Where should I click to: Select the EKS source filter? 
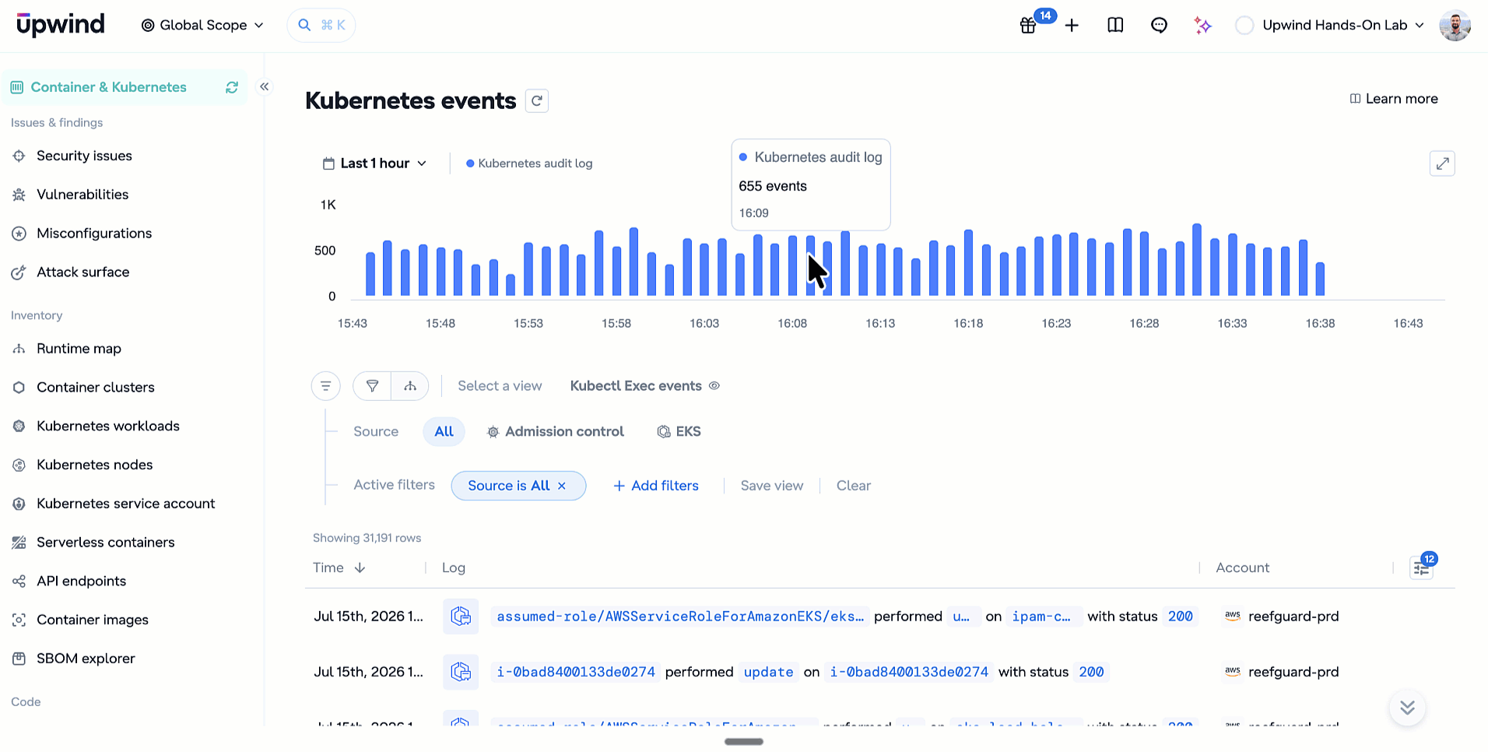click(x=679, y=432)
